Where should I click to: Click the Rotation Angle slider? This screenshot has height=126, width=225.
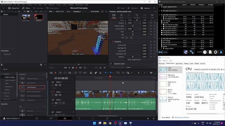[133, 26]
